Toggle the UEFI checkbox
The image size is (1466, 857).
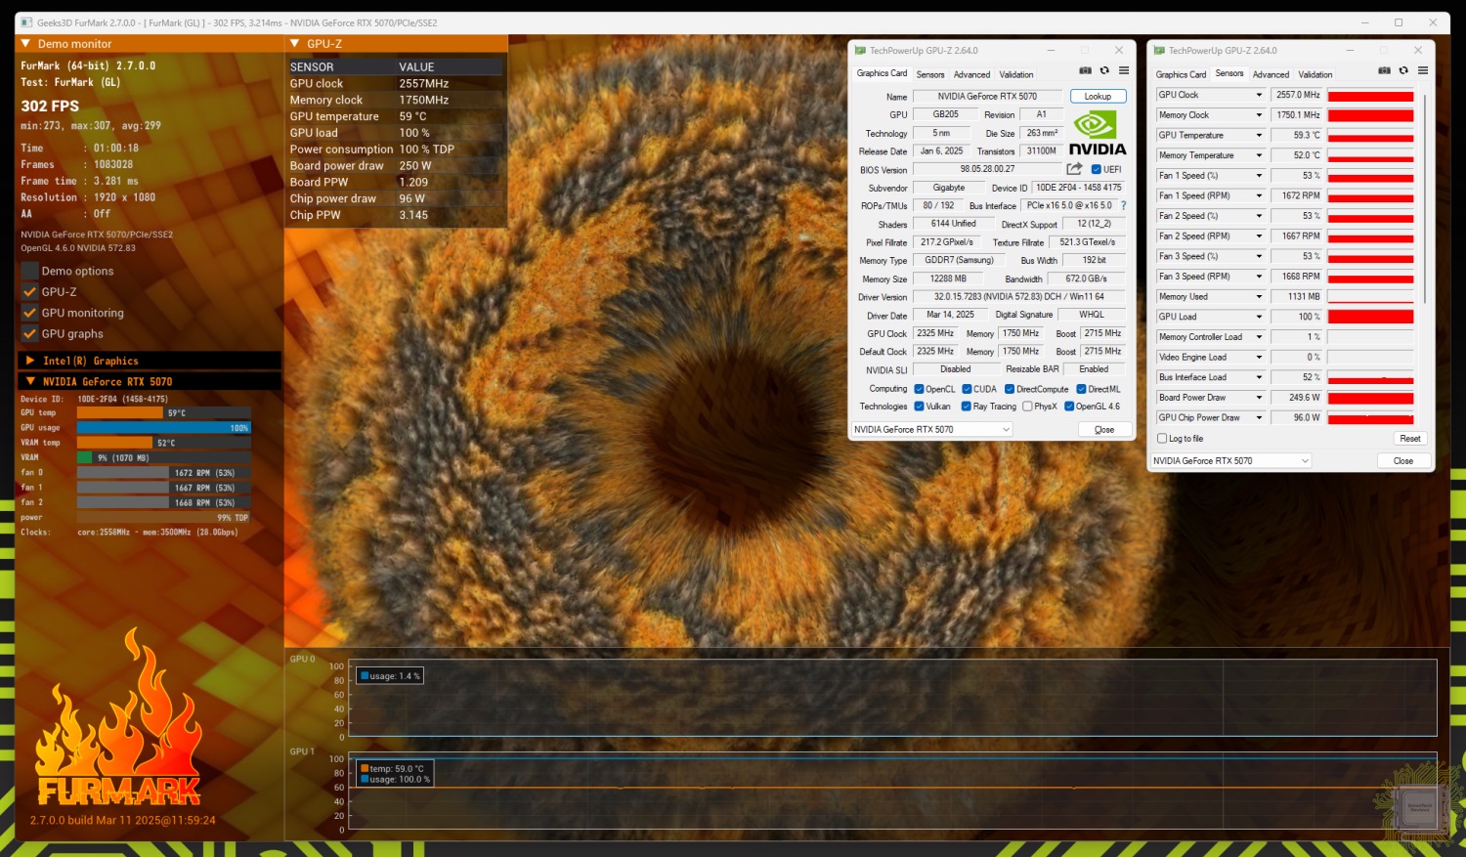tap(1096, 170)
